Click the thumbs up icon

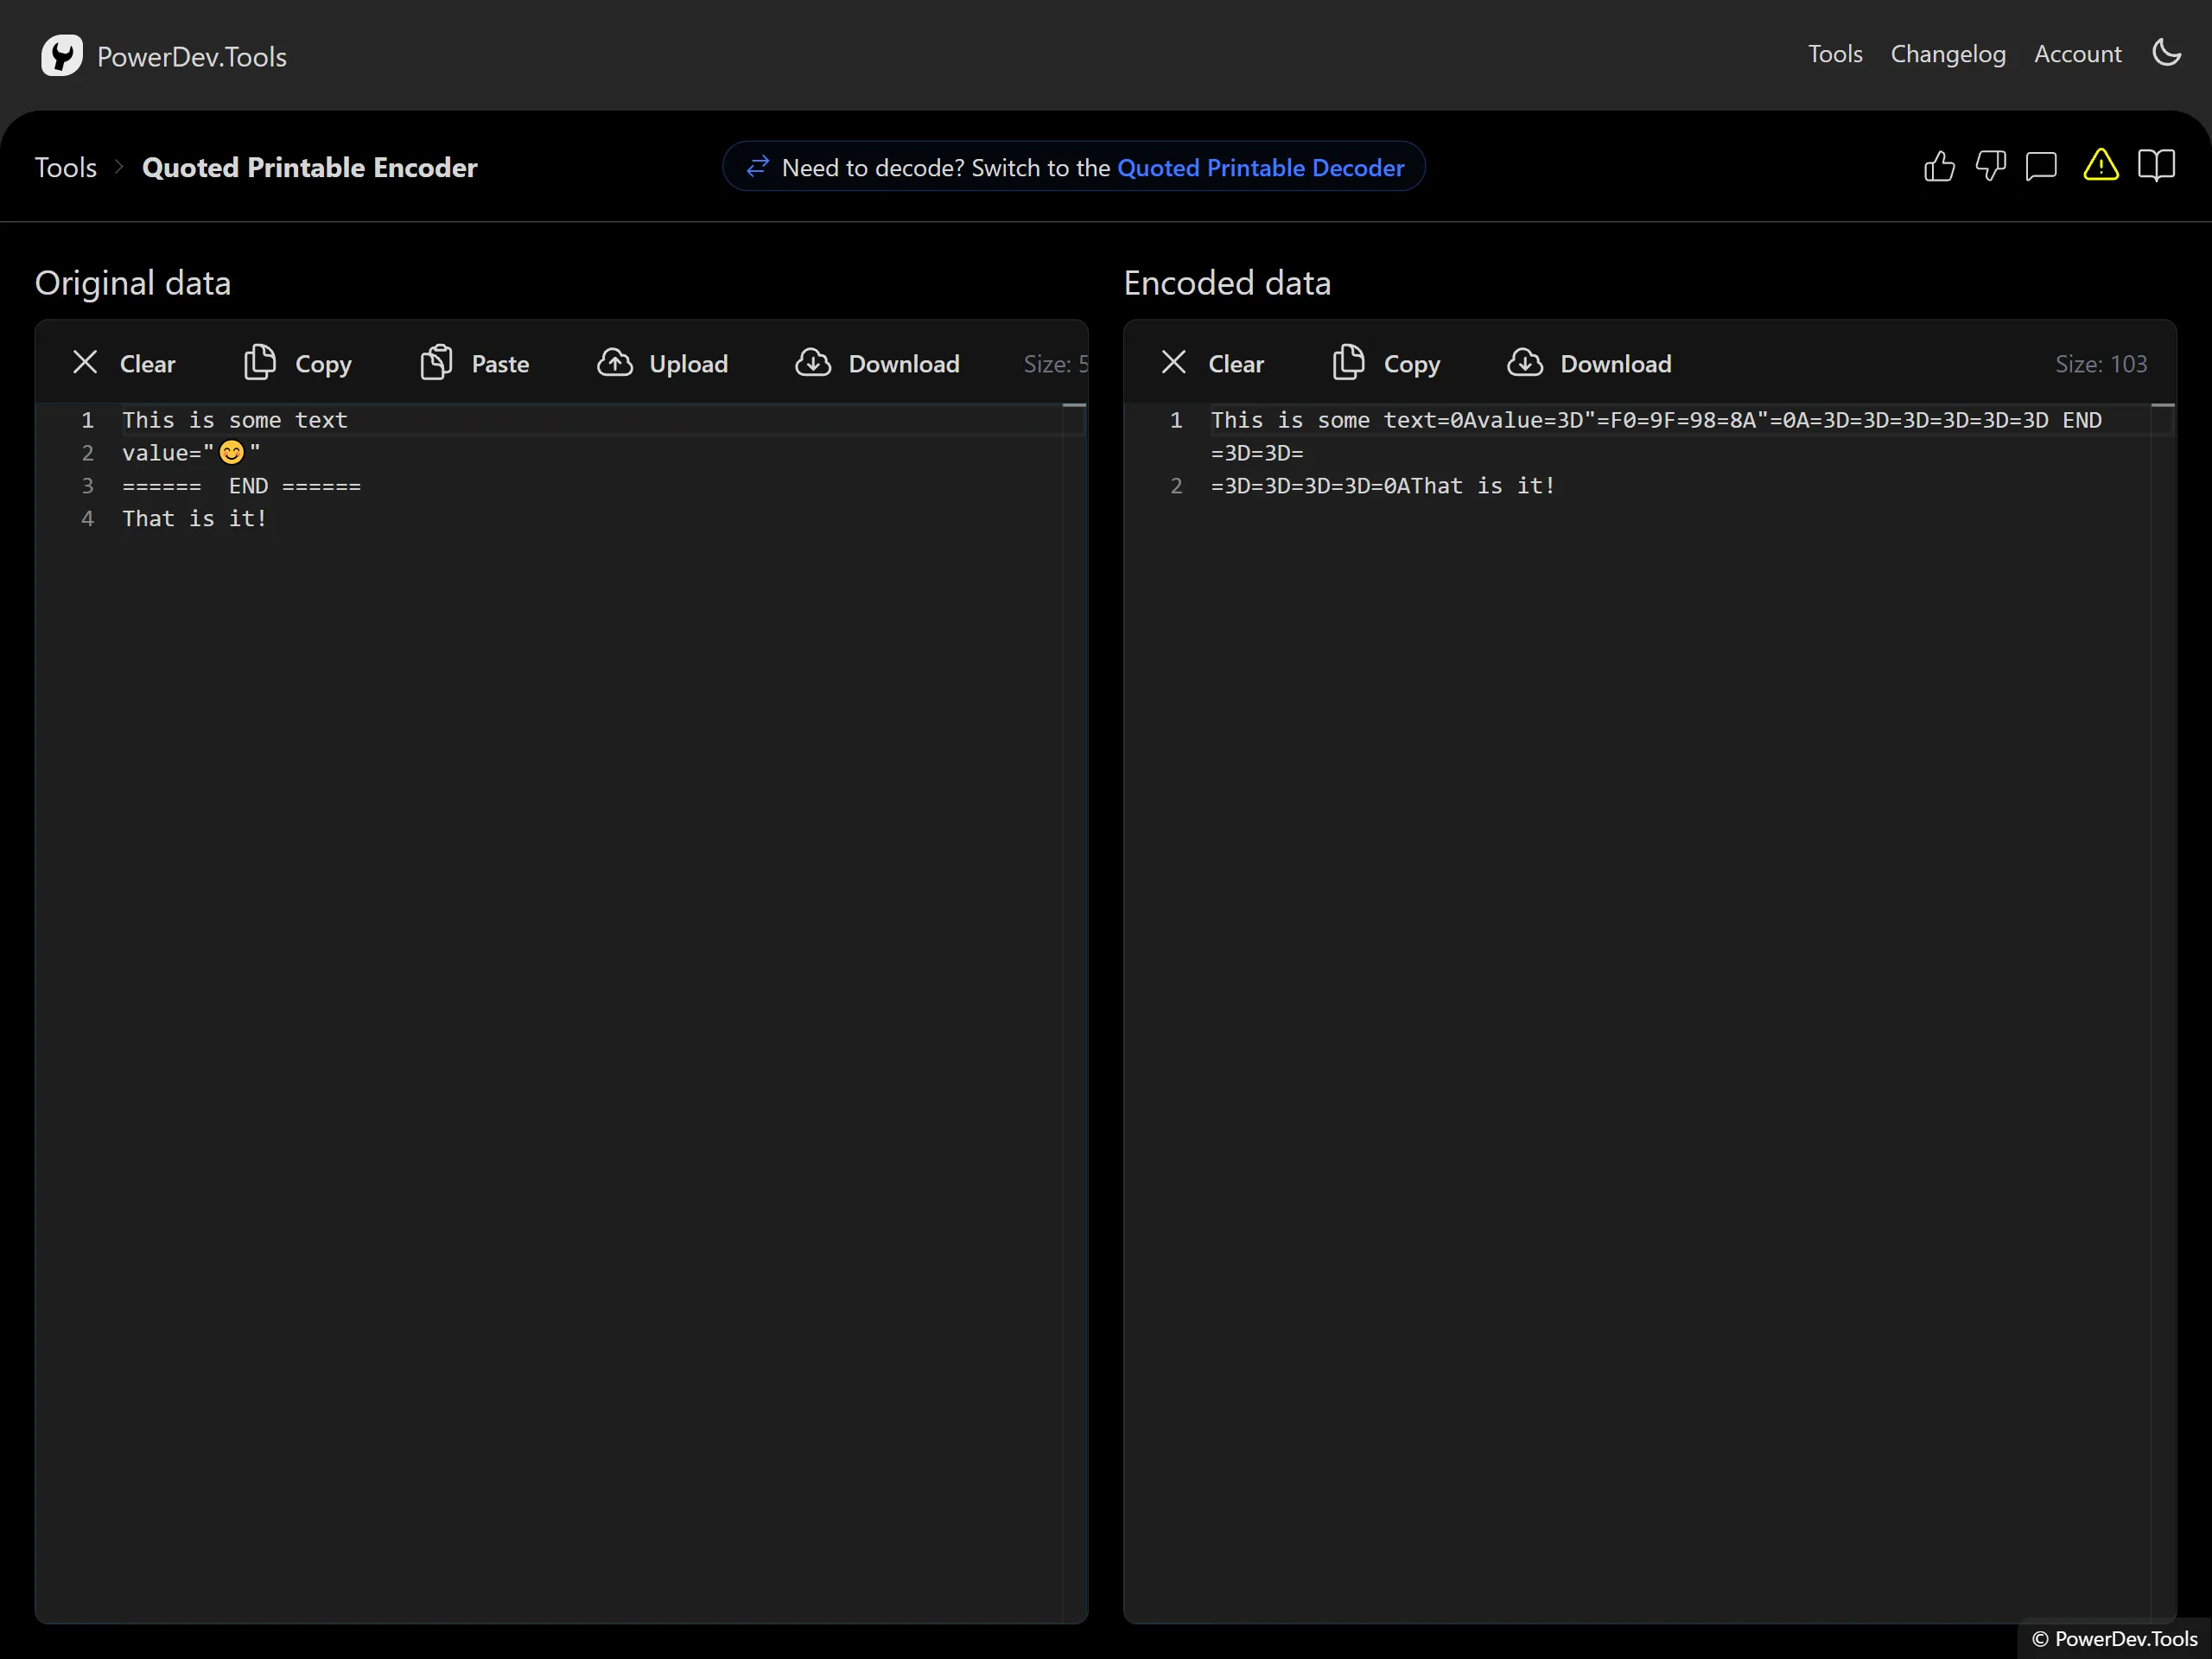[1939, 166]
